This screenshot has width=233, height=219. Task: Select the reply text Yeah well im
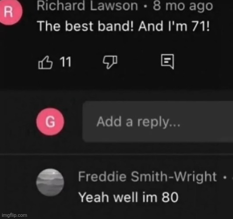click(x=118, y=197)
